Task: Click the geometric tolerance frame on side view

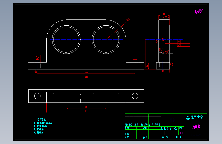Action: pyautogui.click(x=184, y=43)
